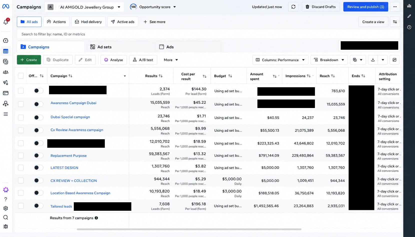
Task: Tick the CX REVIEW + COLLECTION row checkbox
Action: click(x=21, y=180)
